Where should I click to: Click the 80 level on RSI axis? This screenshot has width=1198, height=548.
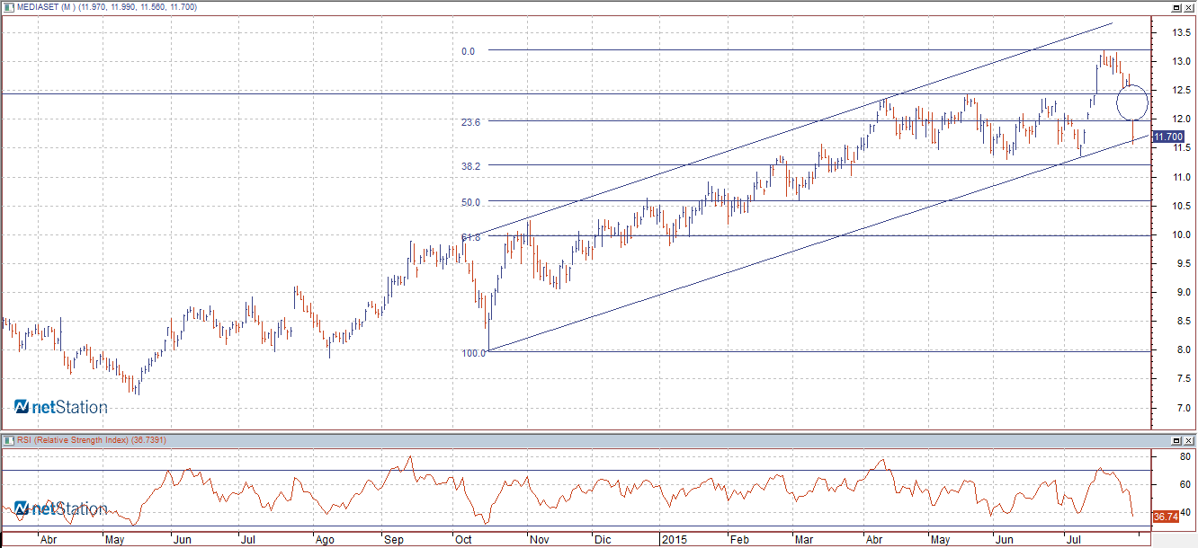tap(1185, 457)
